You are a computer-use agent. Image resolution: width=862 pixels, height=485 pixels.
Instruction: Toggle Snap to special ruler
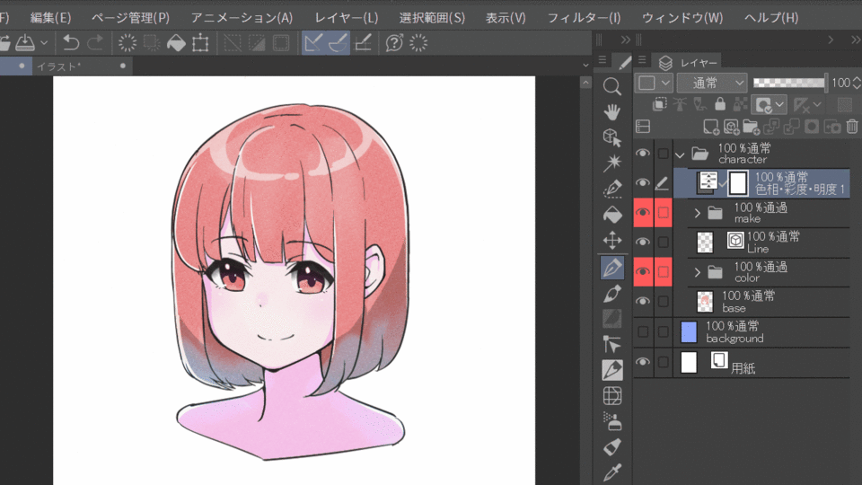[339, 42]
